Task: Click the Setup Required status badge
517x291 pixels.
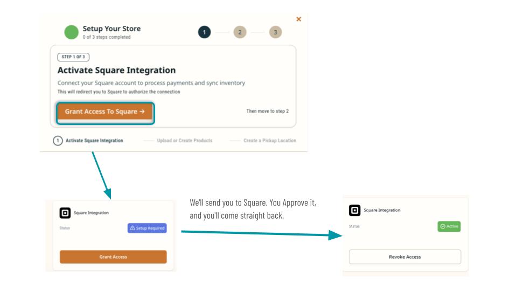Action: 147,228
